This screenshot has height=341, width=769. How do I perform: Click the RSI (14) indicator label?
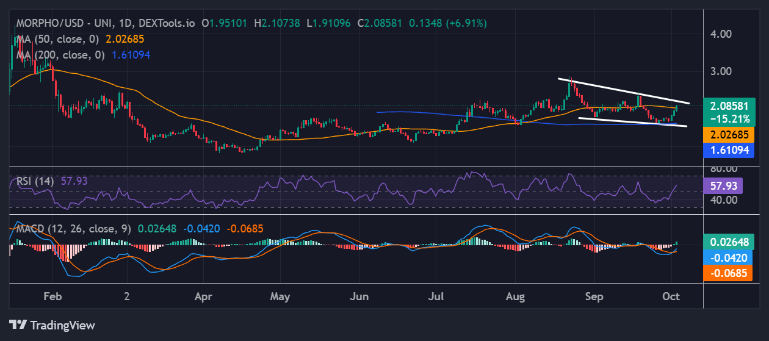click(35, 181)
